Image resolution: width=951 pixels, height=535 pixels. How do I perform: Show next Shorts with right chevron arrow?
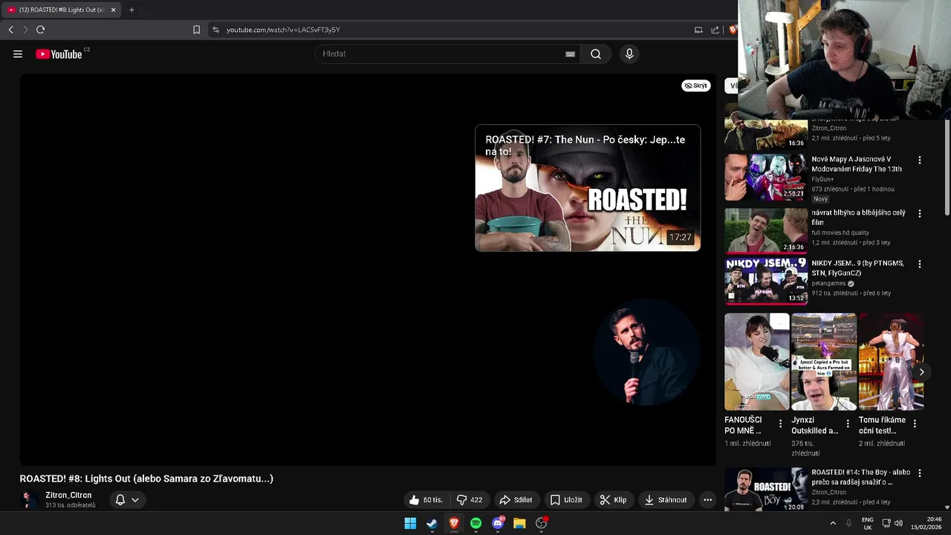click(x=921, y=372)
